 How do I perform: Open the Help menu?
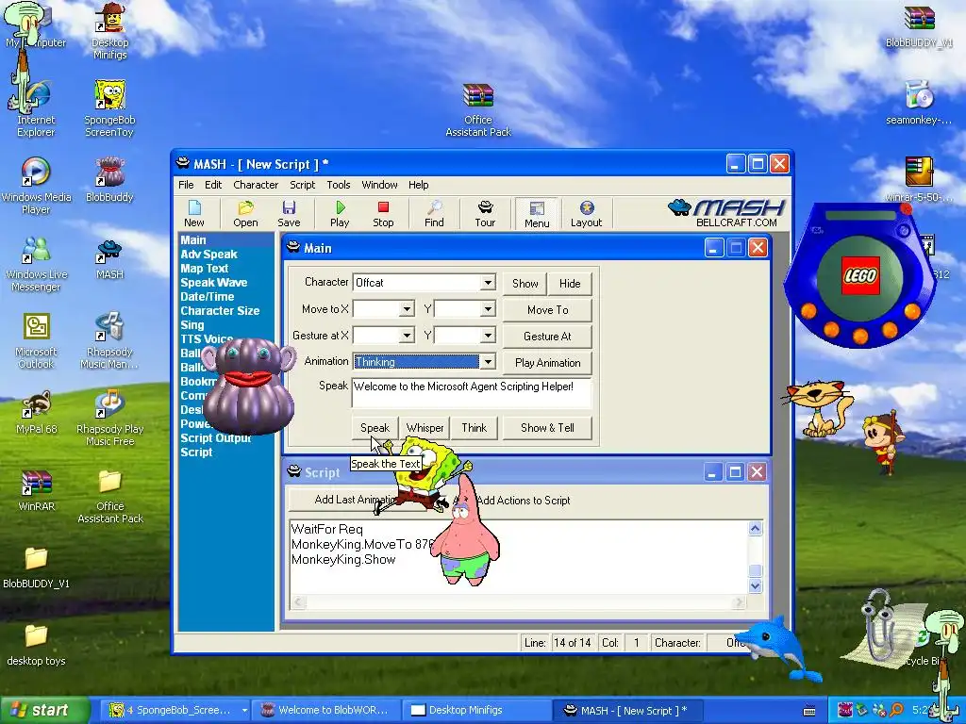click(418, 185)
